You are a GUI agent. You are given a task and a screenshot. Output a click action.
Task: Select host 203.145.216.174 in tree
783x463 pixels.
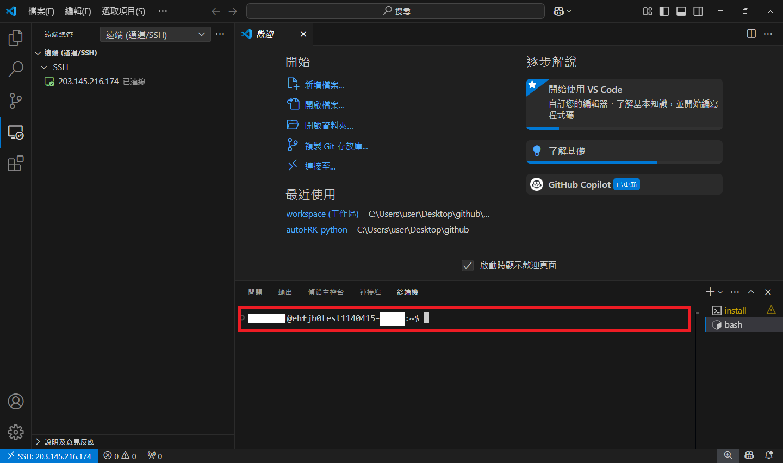pos(133,82)
